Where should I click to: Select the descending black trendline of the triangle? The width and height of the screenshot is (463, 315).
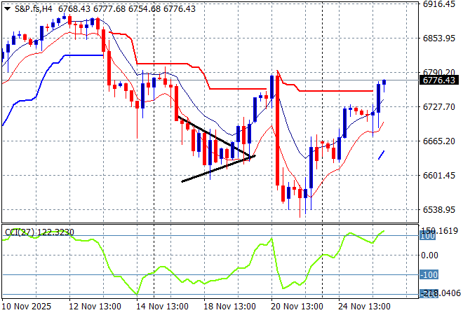pyautogui.click(x=215, y=136)
